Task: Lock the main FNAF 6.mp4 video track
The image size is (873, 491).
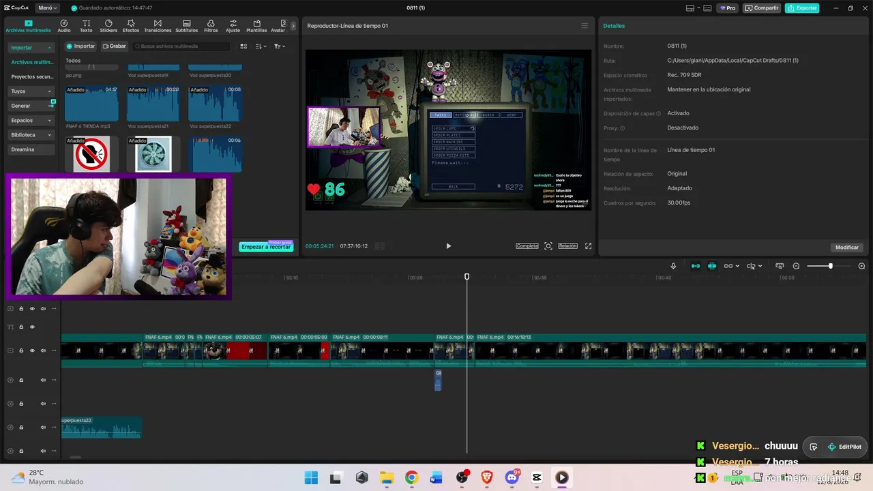Action: click(x=21, y=351)
